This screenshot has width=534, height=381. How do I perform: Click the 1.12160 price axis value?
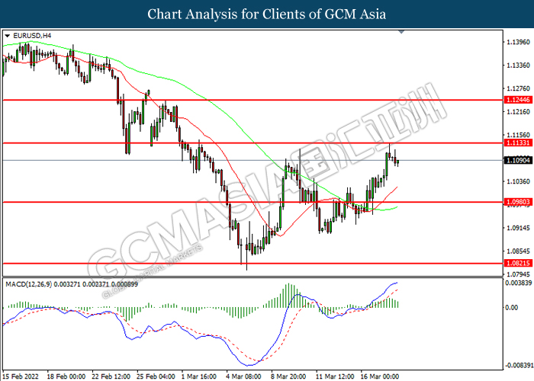click(x=518, y=111)
